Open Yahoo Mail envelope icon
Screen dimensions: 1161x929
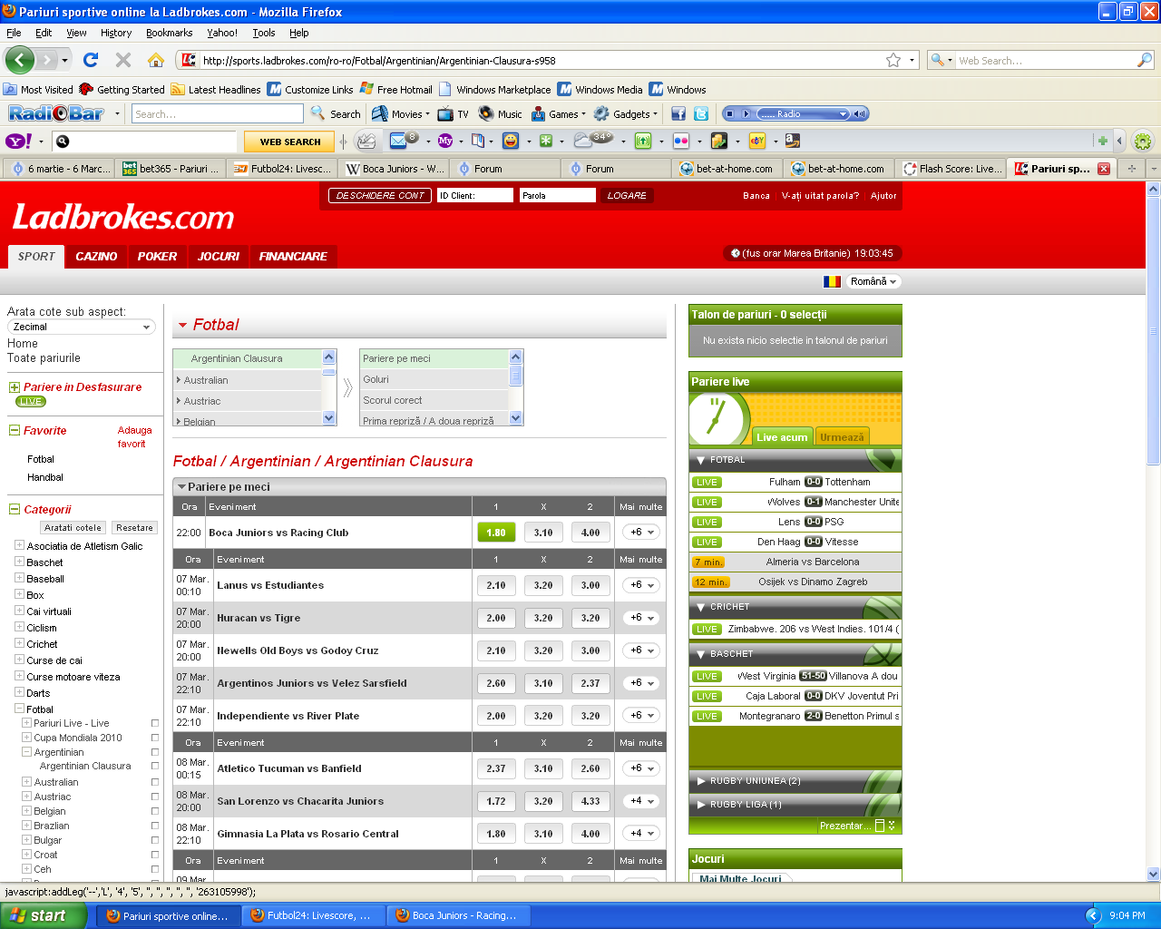point(399,141)
